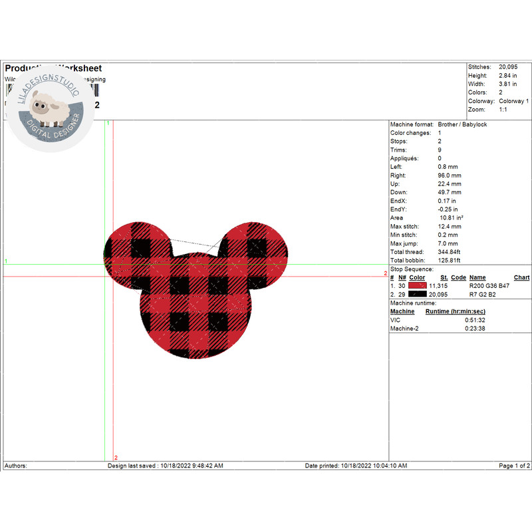Image resolution: width=532 pixels, height=532 pixels.
Task: Click the plaid mouse head design preview
Action: 198,299
